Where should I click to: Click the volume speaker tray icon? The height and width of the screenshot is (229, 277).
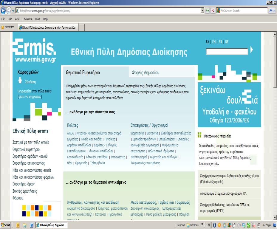point(239,225)
